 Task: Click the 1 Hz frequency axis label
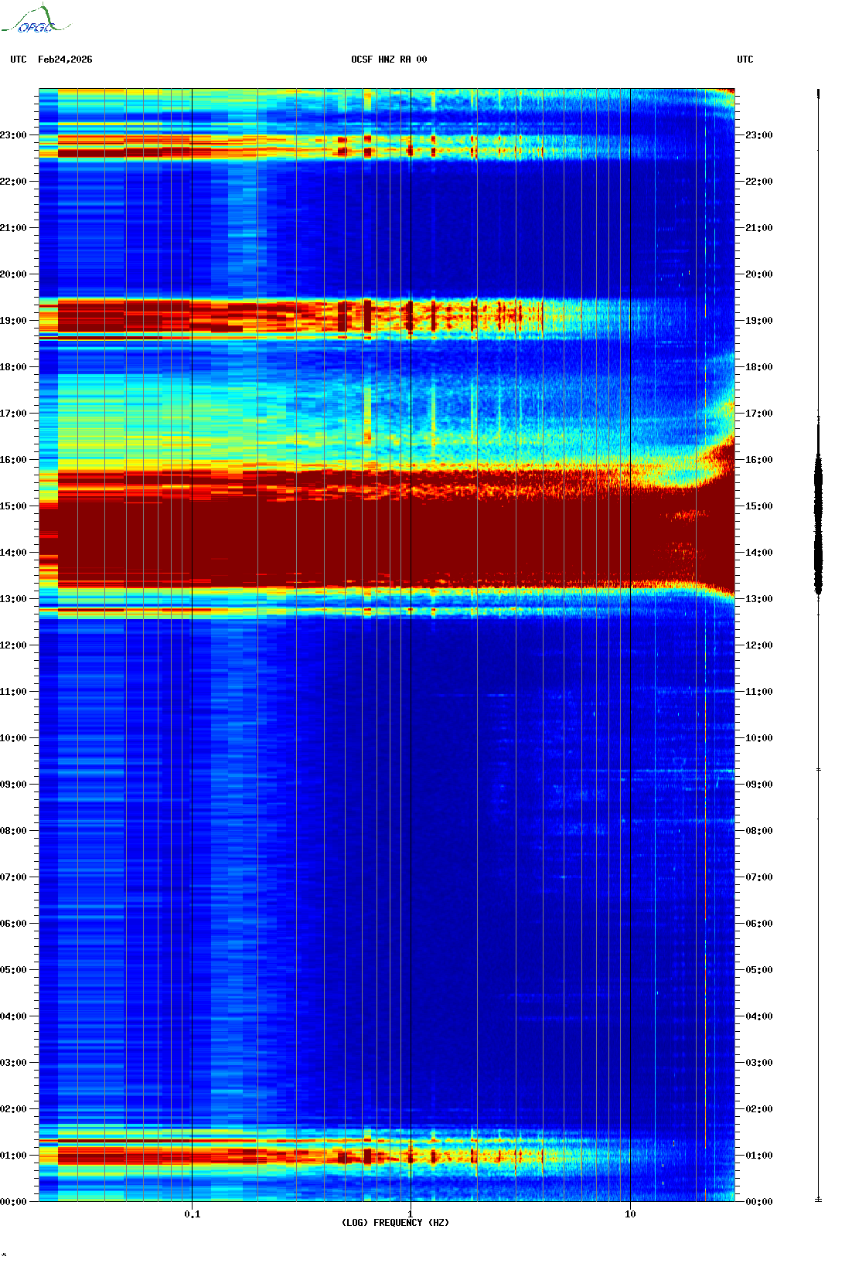(x=411, y=1214)
